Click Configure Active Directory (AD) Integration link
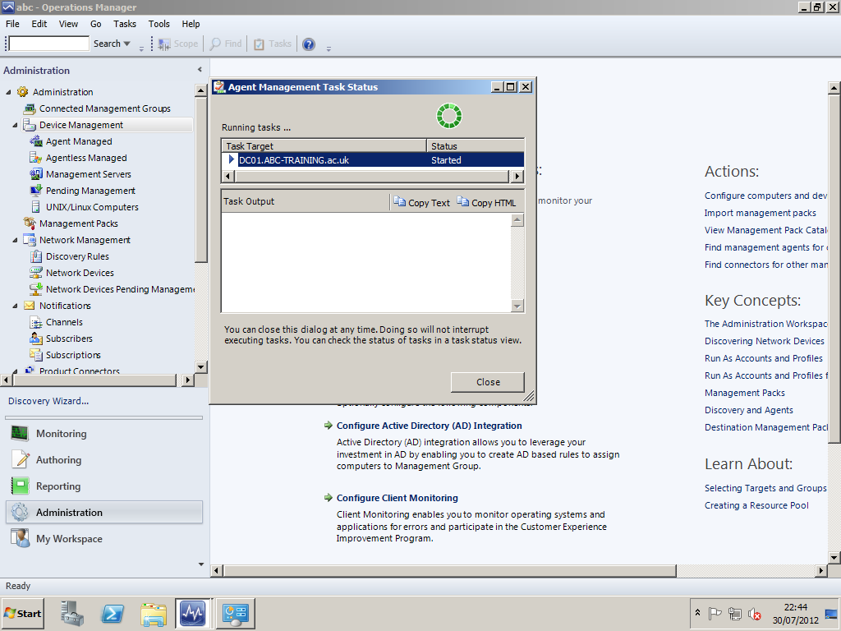This screenshot has width=841, height=631. coord(429,426)
